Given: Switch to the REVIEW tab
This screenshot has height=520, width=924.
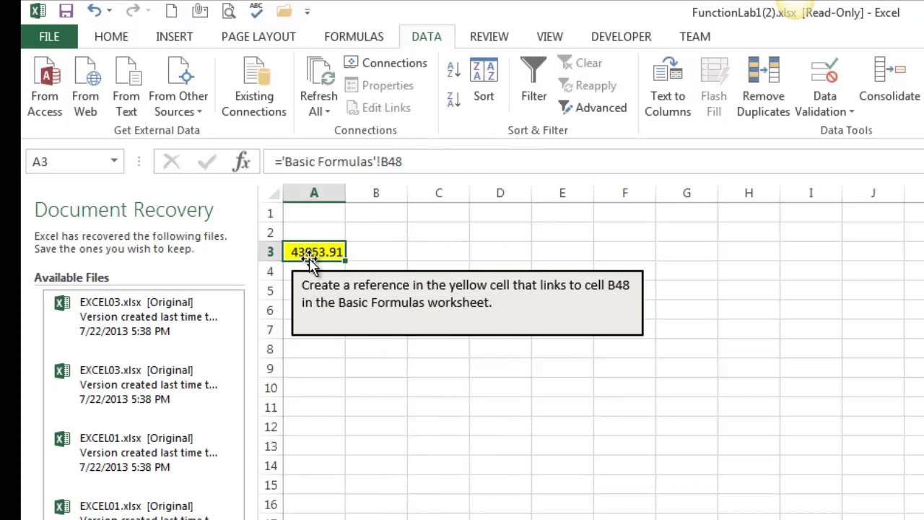Looking at the screenshot, I should (x=489, y=36).
